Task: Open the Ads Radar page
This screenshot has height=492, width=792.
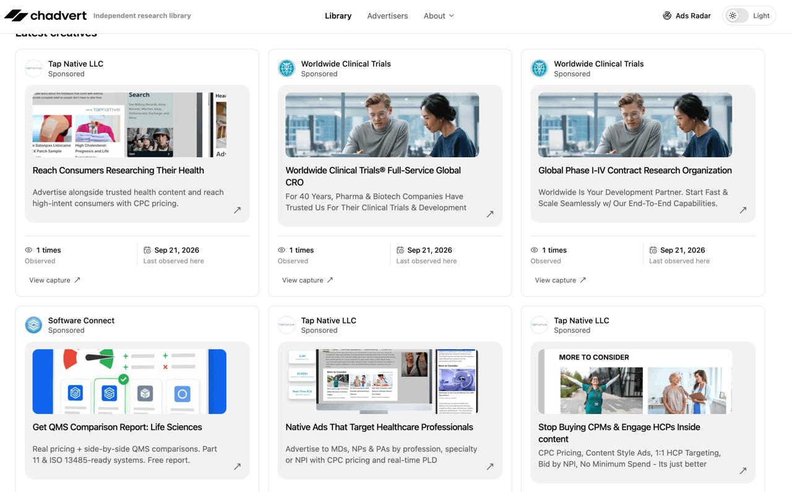Action: pyautogui.click(x=686, y=15)
